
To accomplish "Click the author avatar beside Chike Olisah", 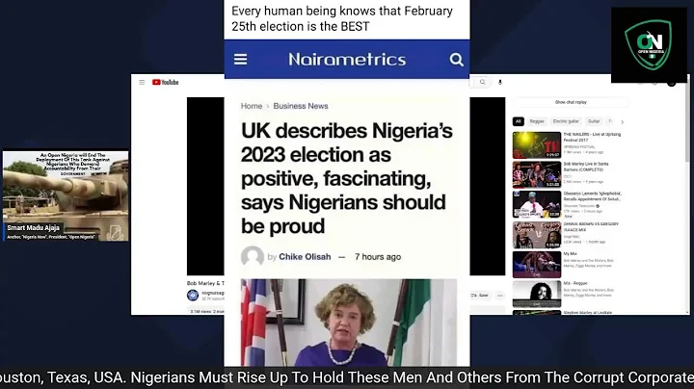I will coord(253,257).
